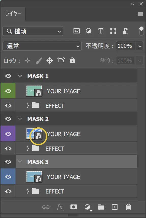Filter for smart object layers icon
This screenshot has height=218, width=146.
[x=125, y=31]
